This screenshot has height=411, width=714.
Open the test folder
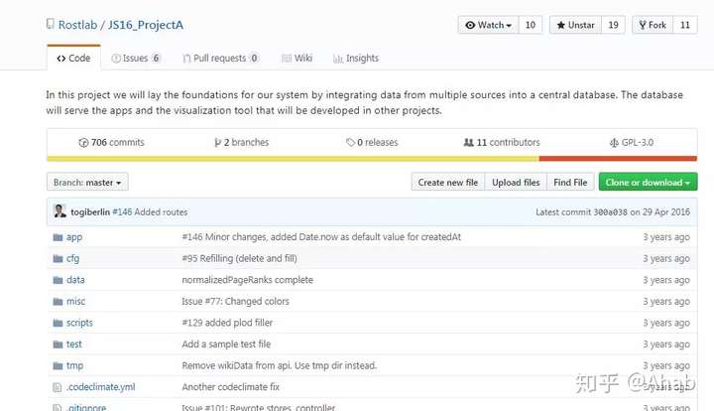(74, 344)
